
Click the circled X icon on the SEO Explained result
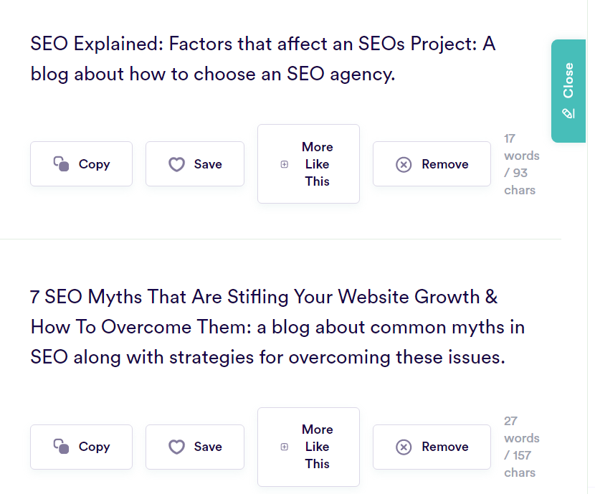404,164
